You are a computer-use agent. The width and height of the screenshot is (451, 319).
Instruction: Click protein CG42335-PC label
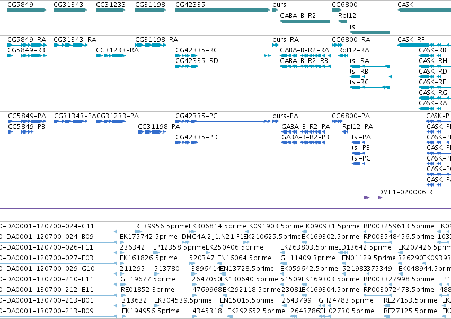click(x=196, y=116)
